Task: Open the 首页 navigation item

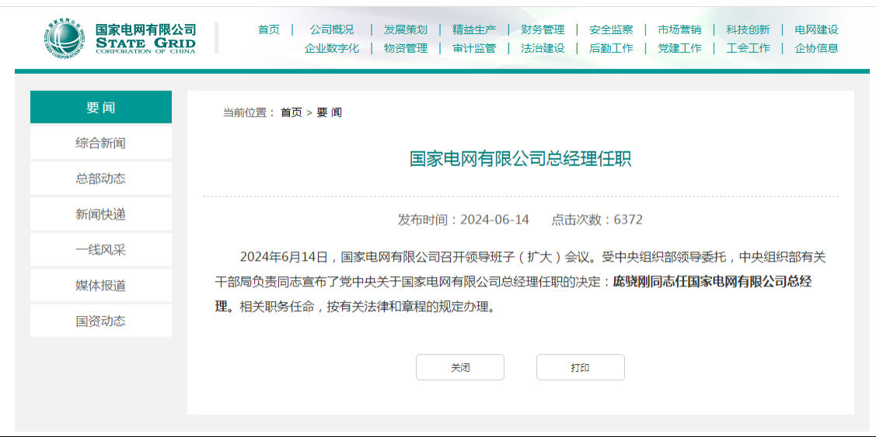Action: 269,29
